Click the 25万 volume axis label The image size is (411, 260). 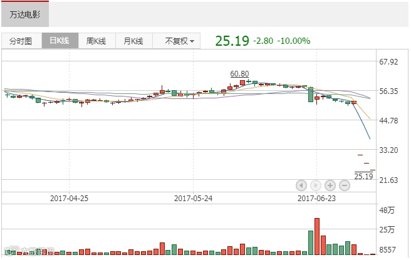coord(387,230)
